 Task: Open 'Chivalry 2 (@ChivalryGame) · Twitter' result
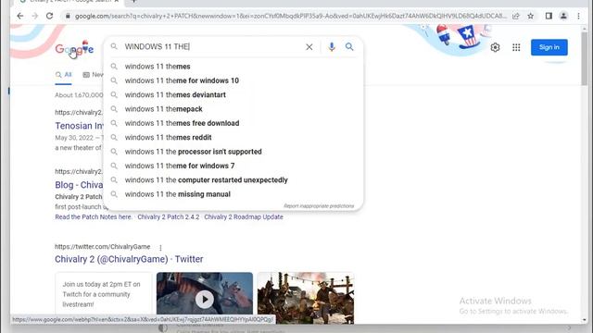tap(129, 259)
